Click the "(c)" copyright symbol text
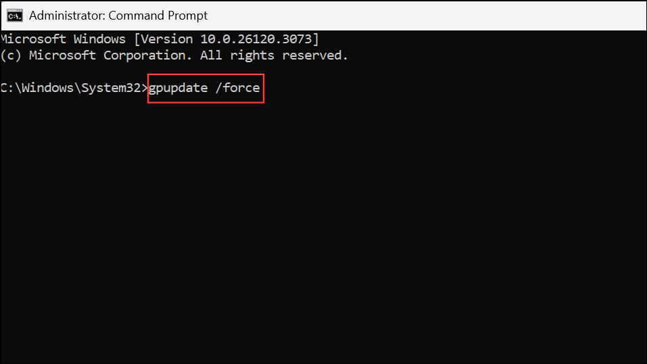647x364 pixels. tap(11, 55)
